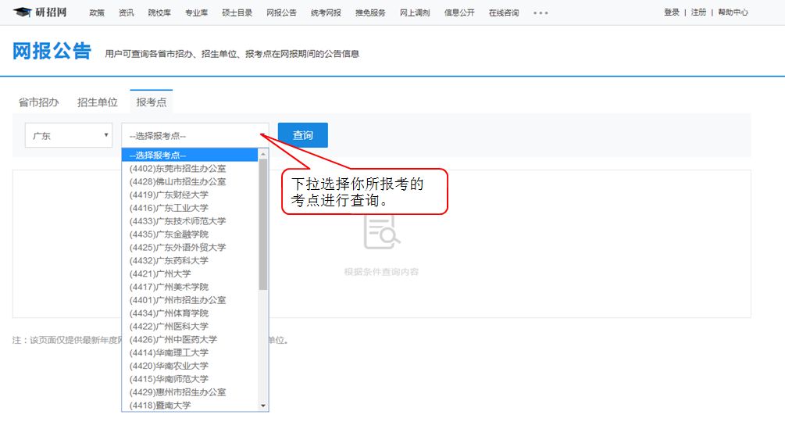Open 硕士目录 page
This screenshot has width=785, height=429.
click(x=237, y=13)
